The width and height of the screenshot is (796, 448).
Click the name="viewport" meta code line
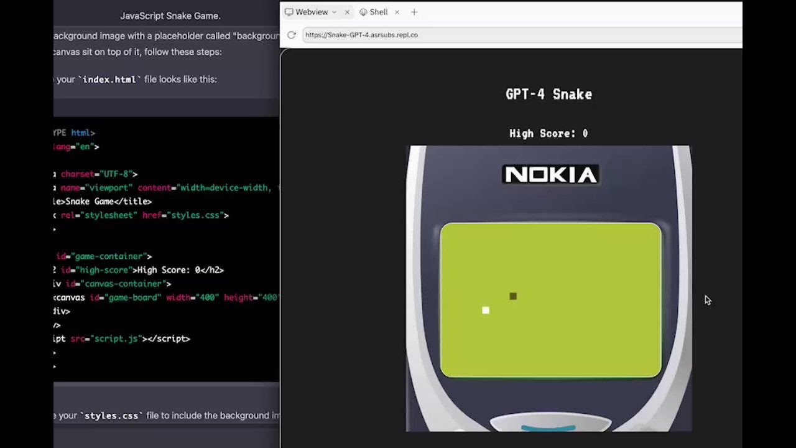click(x=166, y=188)
